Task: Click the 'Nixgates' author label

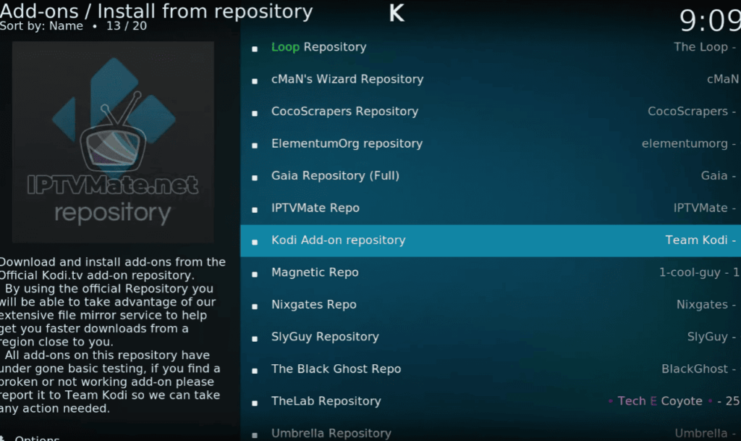Action: [x=702, y=305]
